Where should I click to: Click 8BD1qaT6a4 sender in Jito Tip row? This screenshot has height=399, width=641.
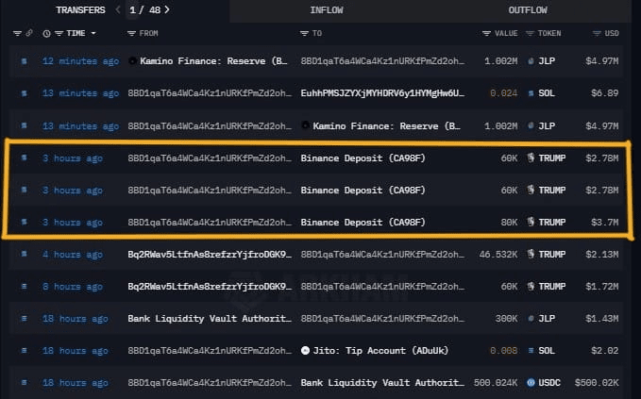pos(210,350)
